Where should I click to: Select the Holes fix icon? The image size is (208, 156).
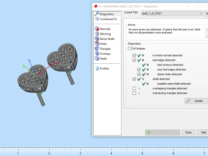click(97, 43)
